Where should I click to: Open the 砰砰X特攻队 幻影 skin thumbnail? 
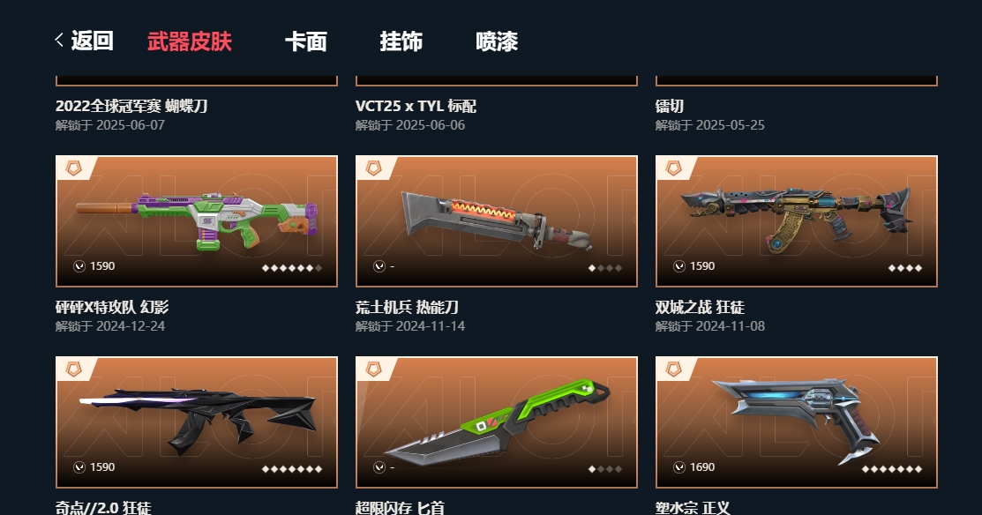coord(197,221)
